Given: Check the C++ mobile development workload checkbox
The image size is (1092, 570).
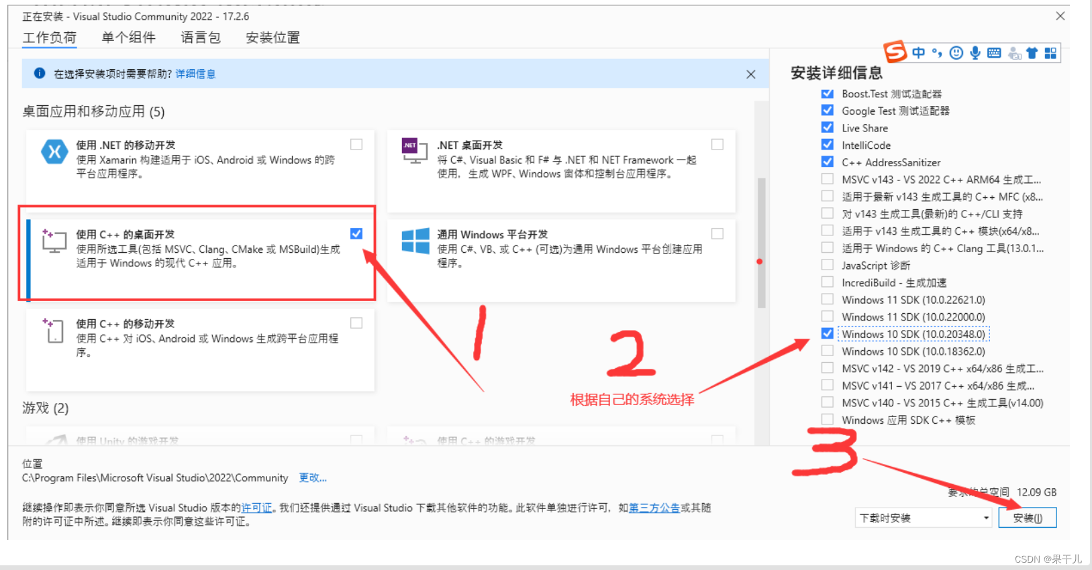Looking at the screenshot, I should [356, 323].
